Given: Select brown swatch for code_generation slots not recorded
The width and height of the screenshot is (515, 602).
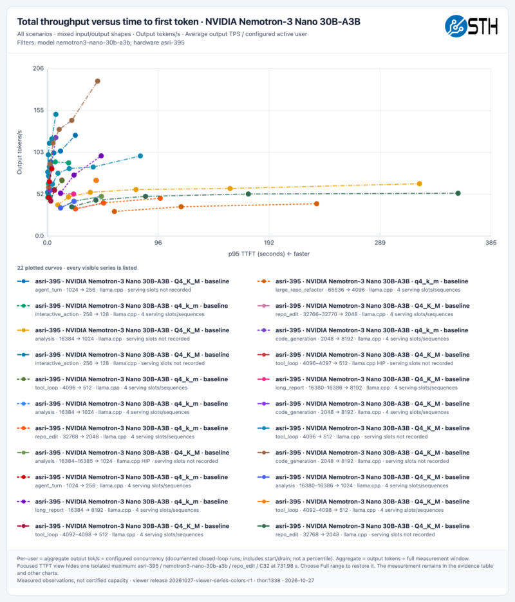Looking at the screenshot, I should click(x=264, y=453).
